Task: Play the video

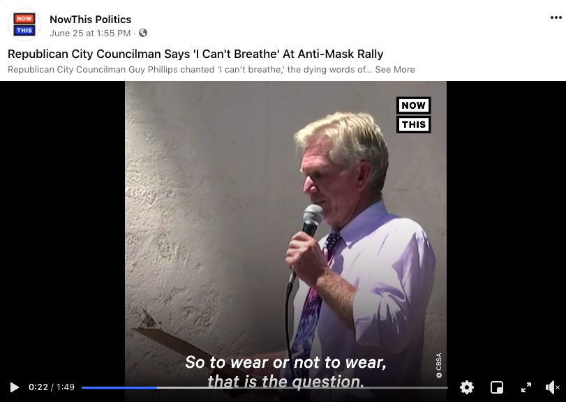Action: [15, 387]
